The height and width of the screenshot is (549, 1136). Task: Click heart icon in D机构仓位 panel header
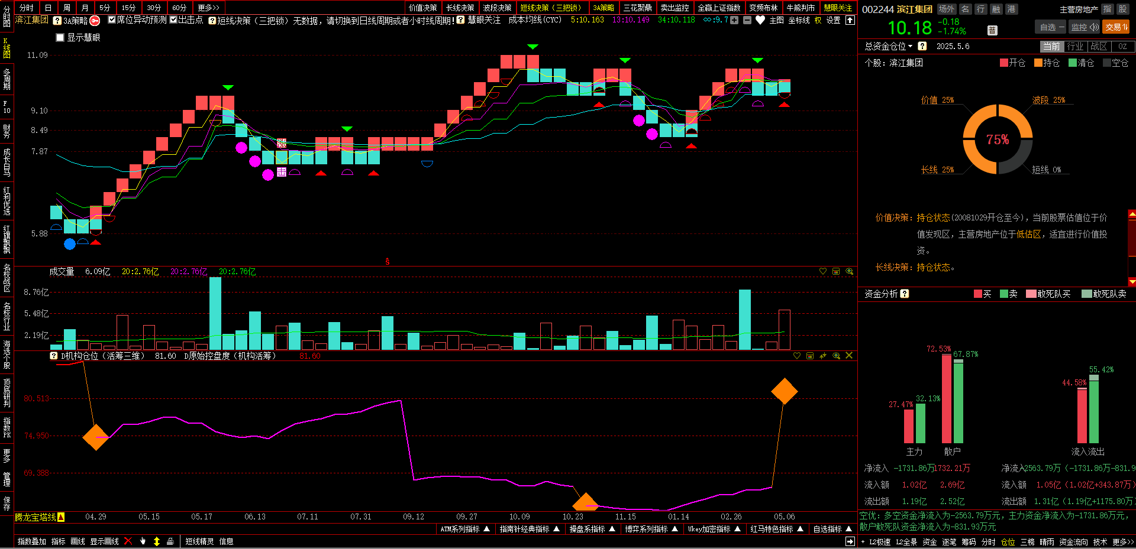pos(797,356)
